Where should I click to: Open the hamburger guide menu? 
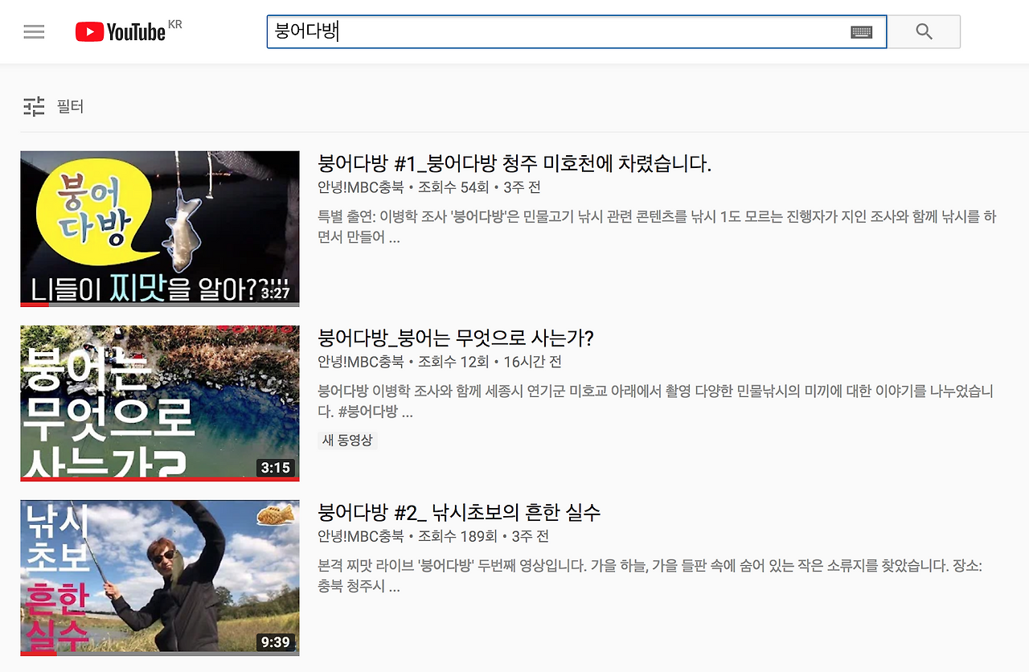[x=34, y=32]
